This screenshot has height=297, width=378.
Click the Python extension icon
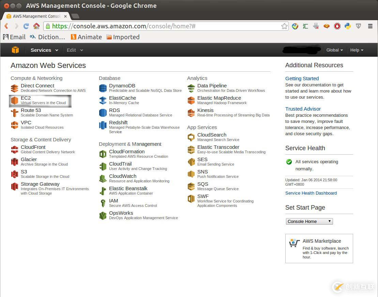click(x=348, y=26)
